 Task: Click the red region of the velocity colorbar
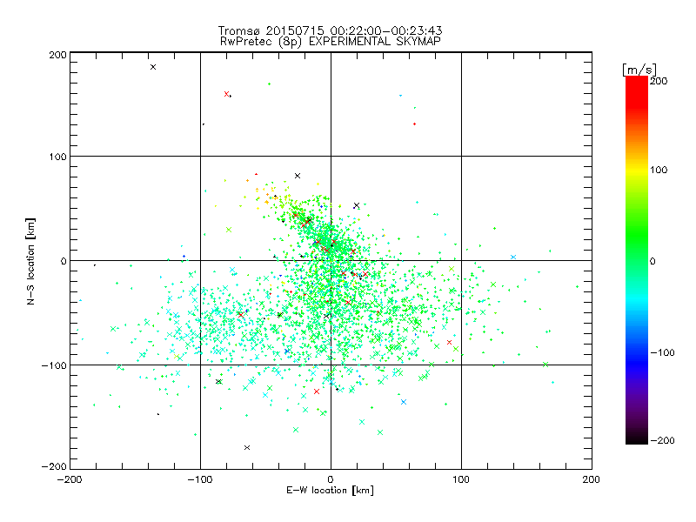tap(637, 91)
